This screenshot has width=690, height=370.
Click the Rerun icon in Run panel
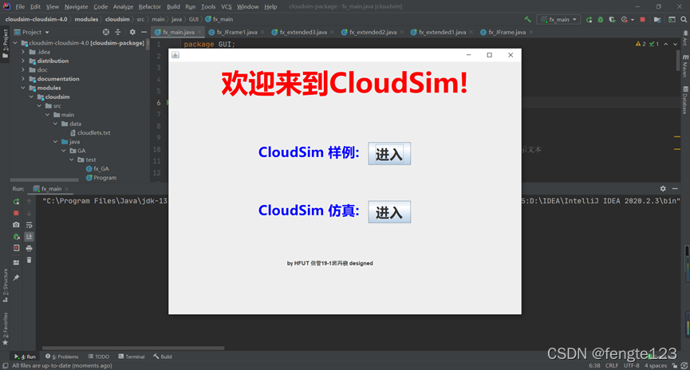click(x=16, y=202)
